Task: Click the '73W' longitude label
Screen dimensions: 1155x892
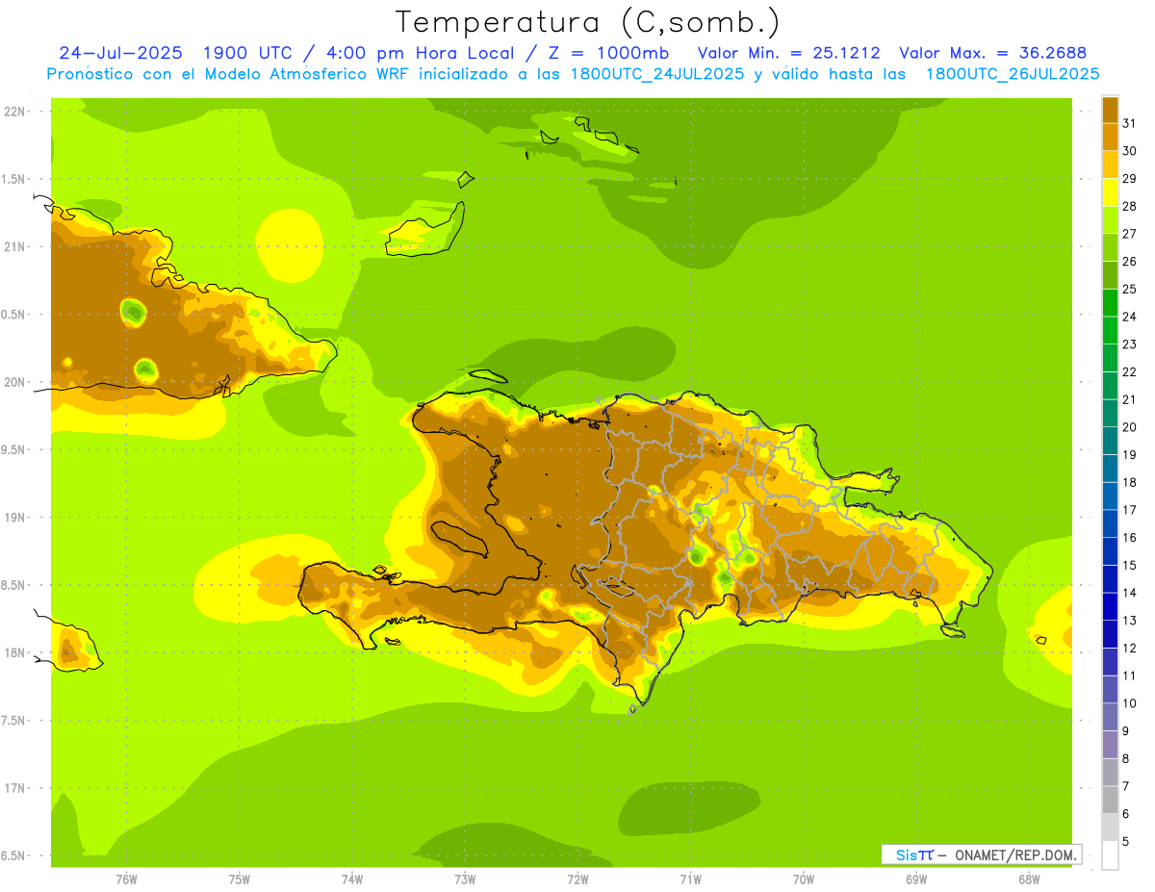Action: tap(465, 879)
